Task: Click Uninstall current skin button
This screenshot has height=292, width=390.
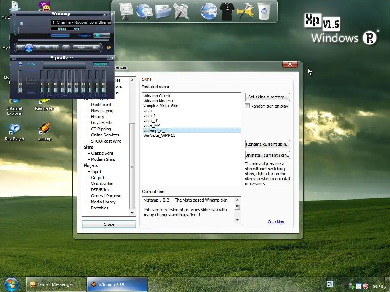Action: tap(268, 155)
